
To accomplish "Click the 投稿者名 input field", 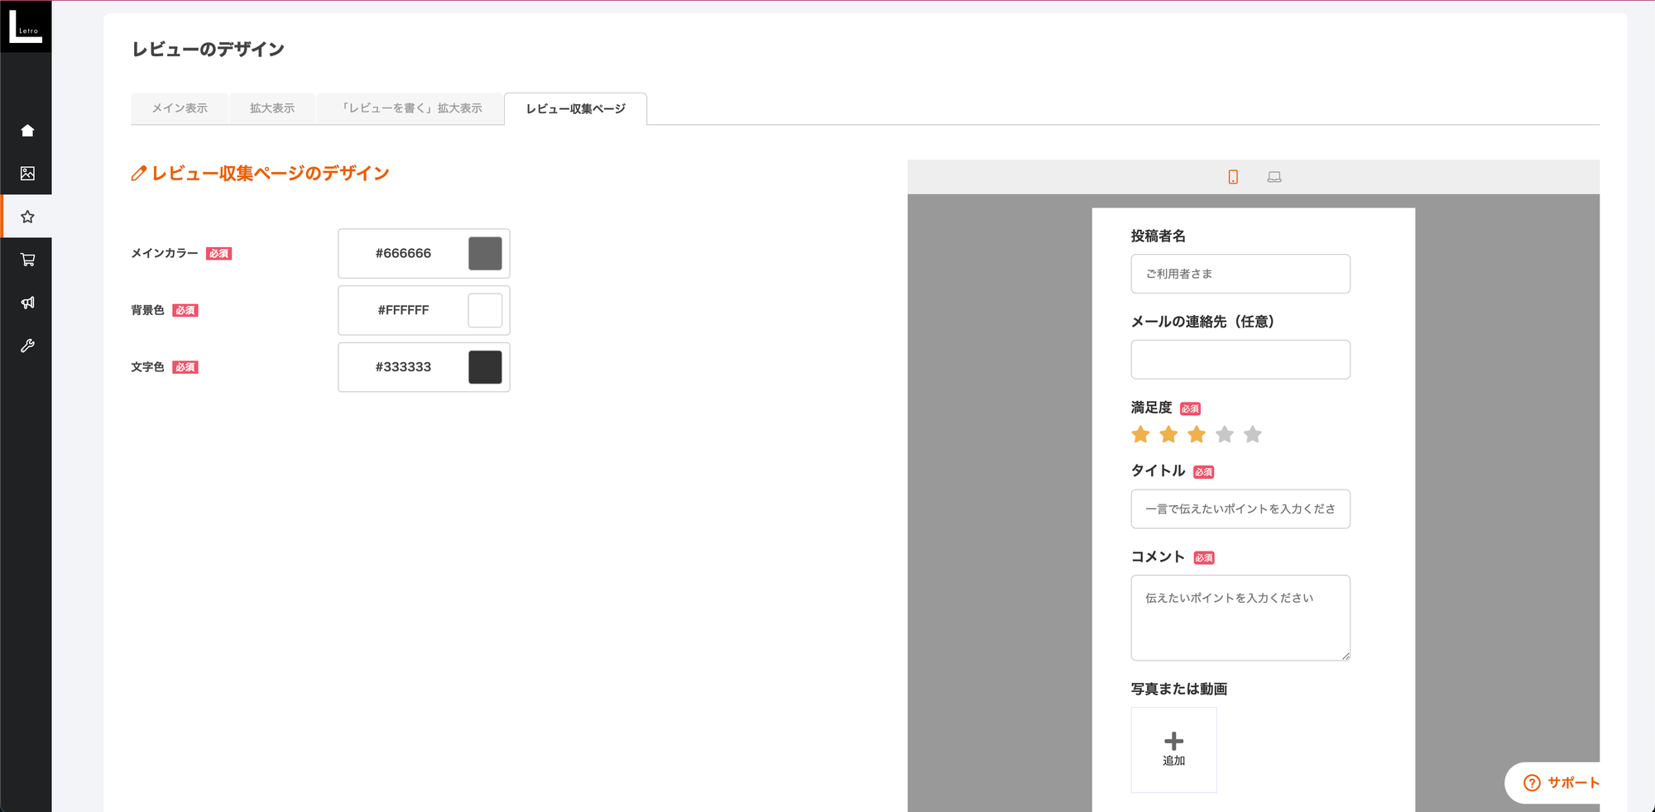I will coord(1240,274).
